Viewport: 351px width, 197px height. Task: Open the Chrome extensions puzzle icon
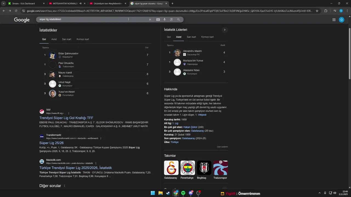pos(326,11)
